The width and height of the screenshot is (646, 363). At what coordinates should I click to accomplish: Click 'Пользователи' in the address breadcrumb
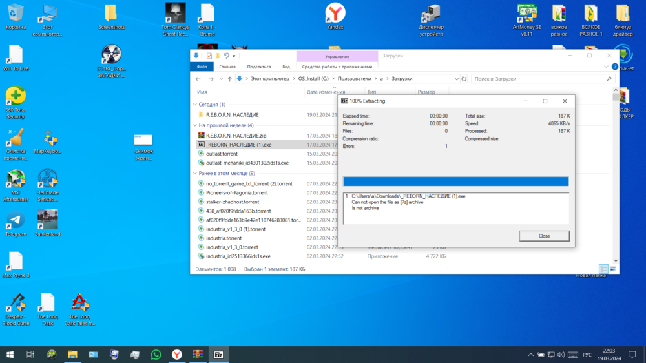[355, 79]
